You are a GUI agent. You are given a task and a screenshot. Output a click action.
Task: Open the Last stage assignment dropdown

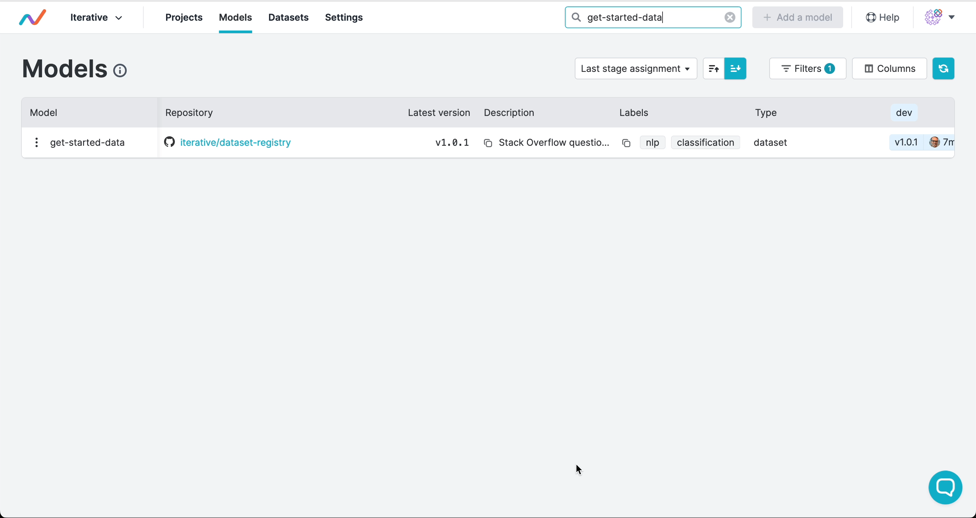click(x=636, y=68)
